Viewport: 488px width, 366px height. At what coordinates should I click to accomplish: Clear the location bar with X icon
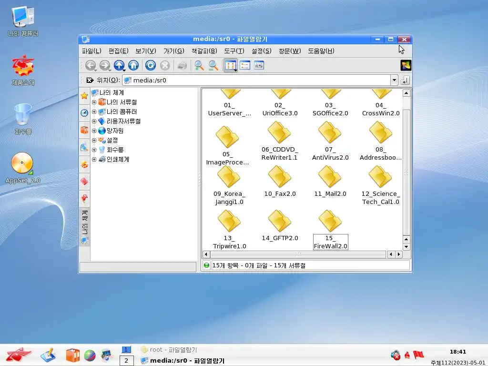[90, 80]
